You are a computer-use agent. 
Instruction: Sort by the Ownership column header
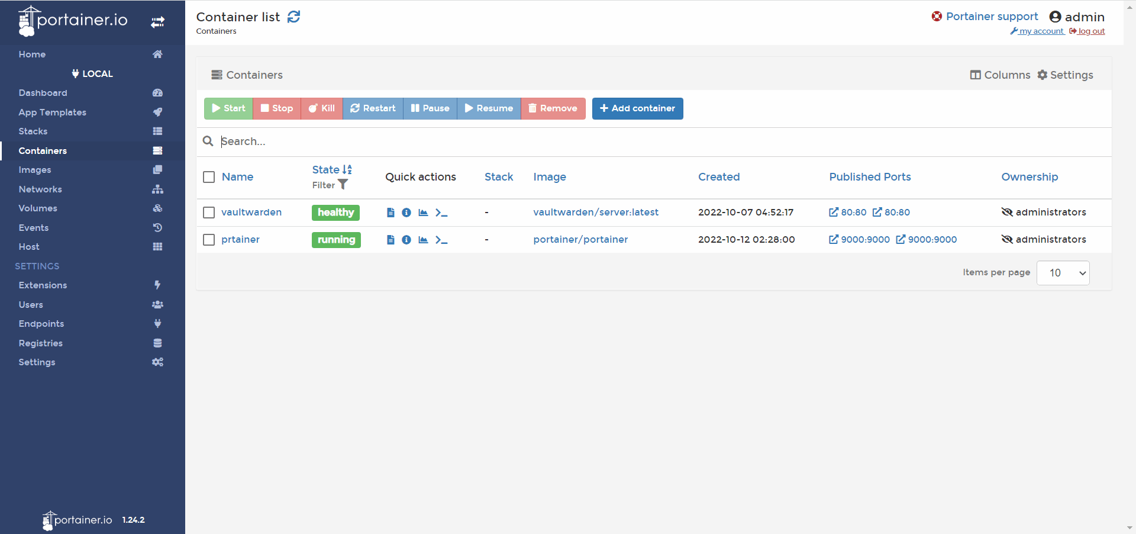pyautogui.click(x=1029, y=177)
